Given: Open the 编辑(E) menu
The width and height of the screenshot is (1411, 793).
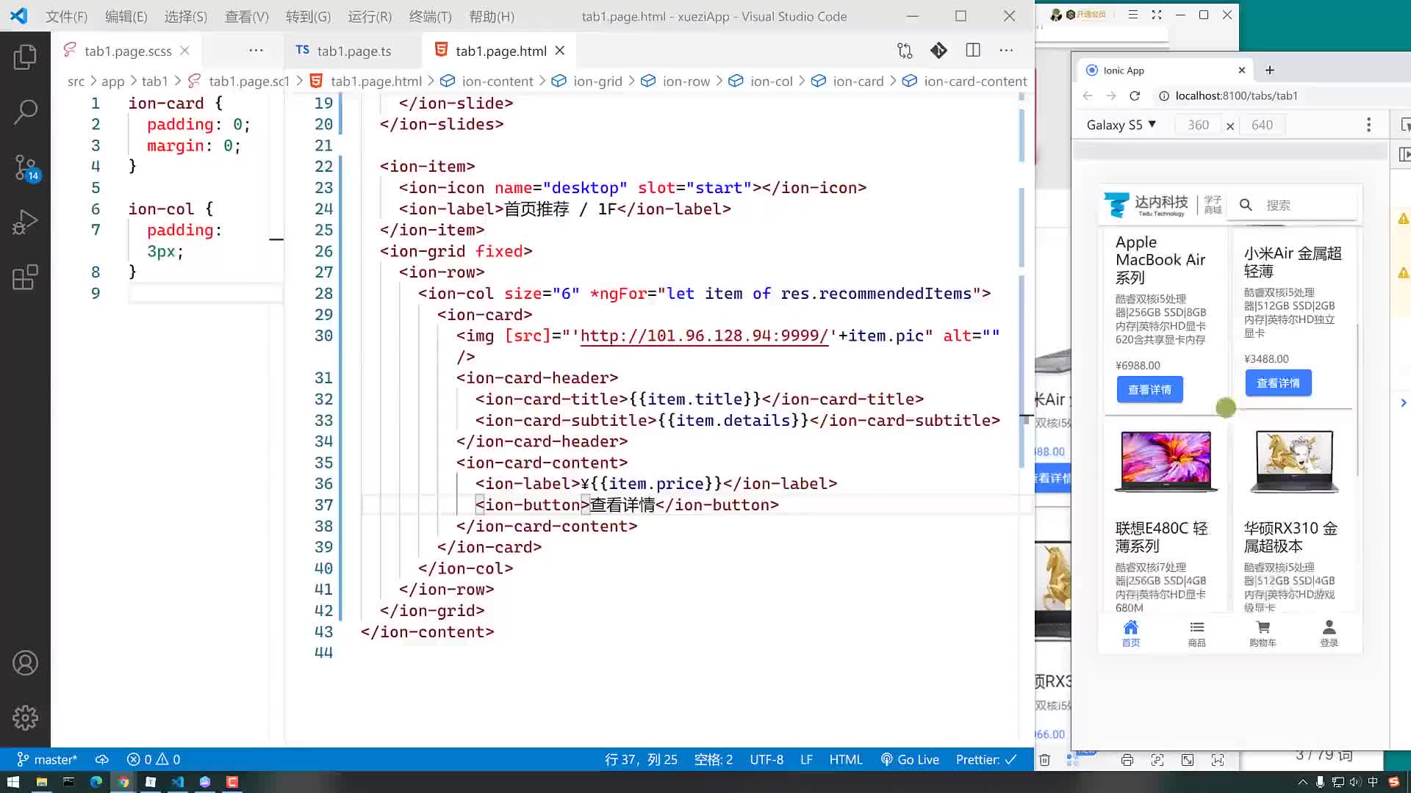Looking at the screenshot, I should pos(126,16).
